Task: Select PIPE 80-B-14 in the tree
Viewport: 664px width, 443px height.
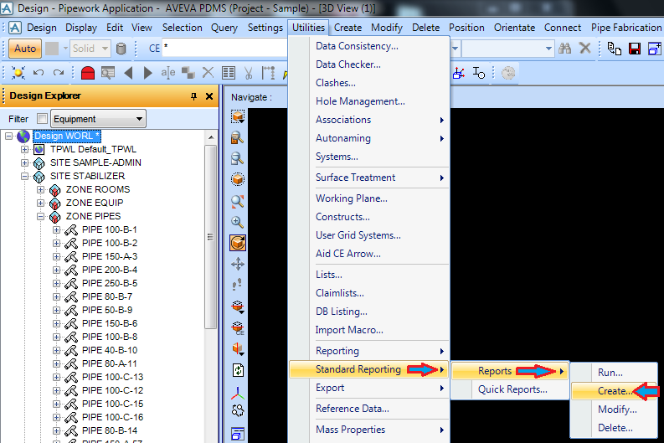Action: (110, 430)
